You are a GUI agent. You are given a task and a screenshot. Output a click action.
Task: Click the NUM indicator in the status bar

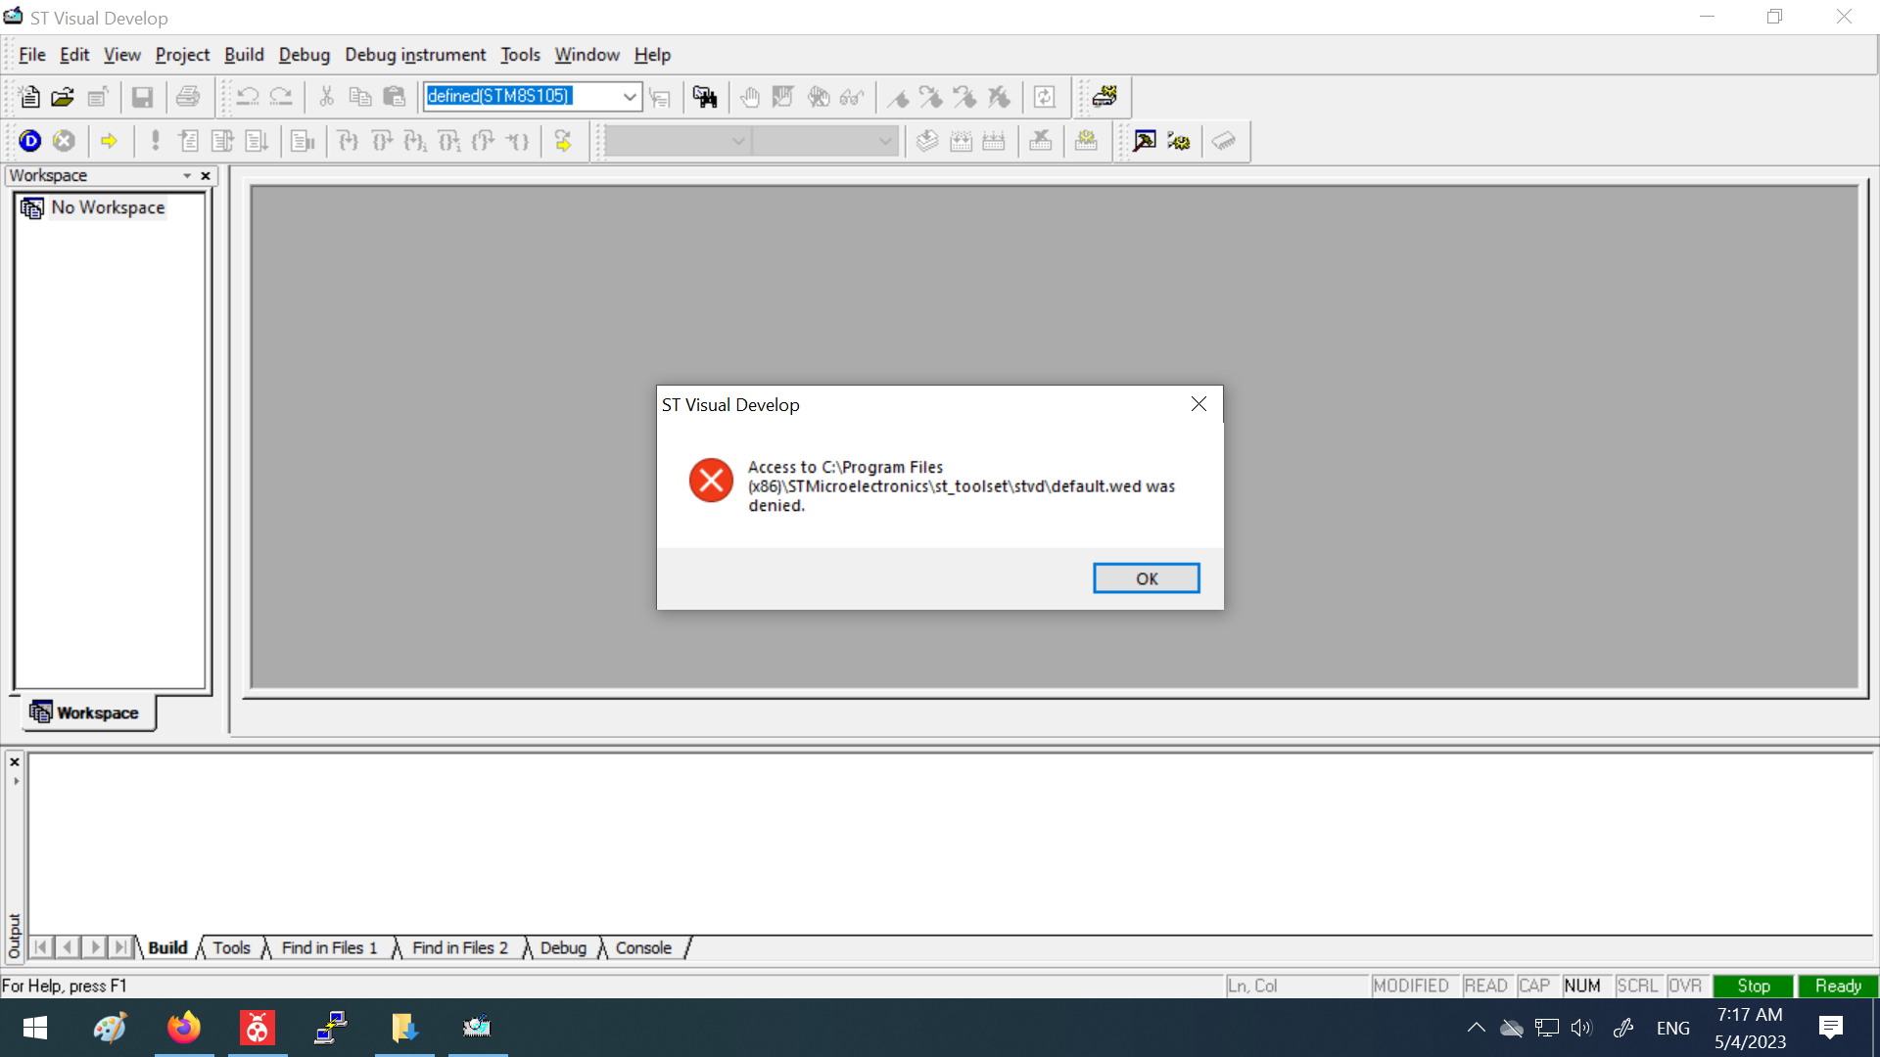click(x=1582, y=986)
